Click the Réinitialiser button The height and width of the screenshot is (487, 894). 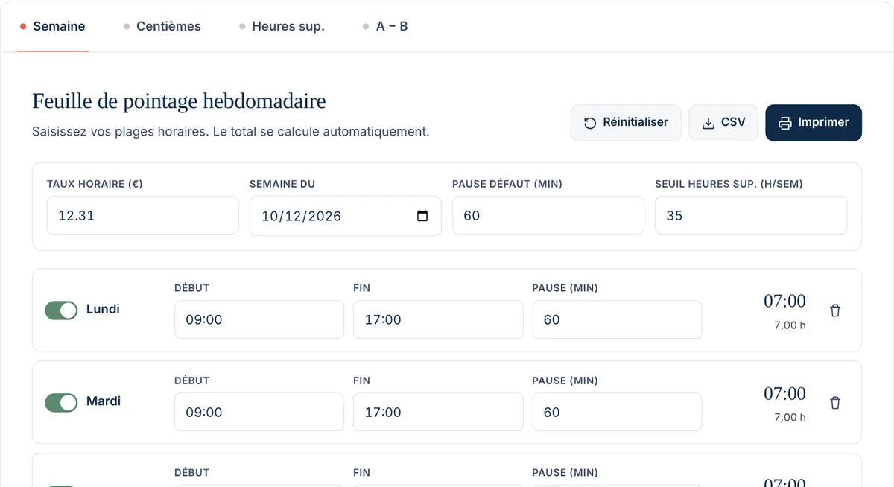626,123
